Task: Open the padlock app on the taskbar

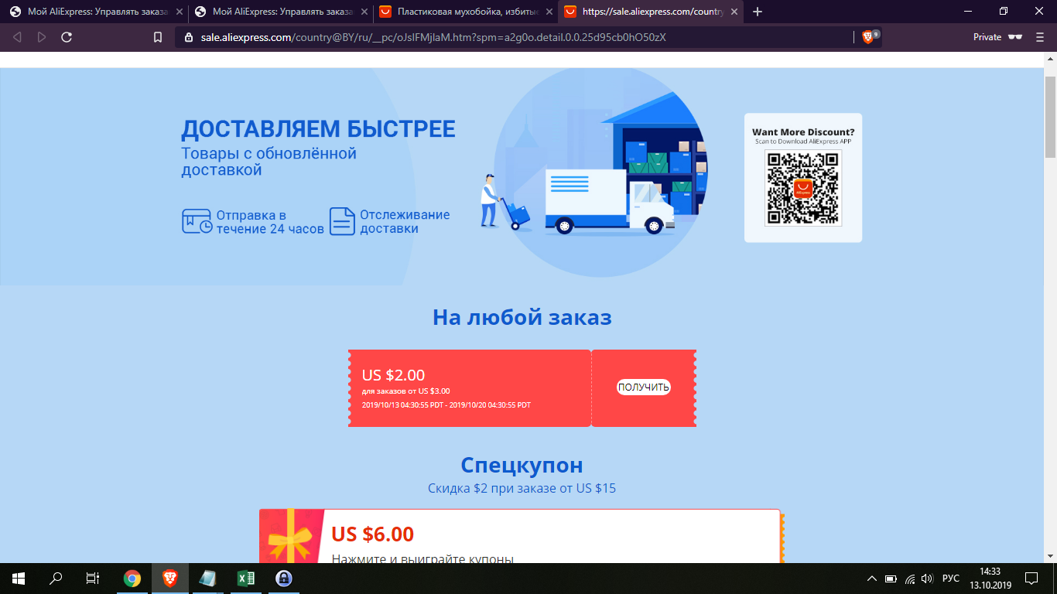Action: point(283,579)
